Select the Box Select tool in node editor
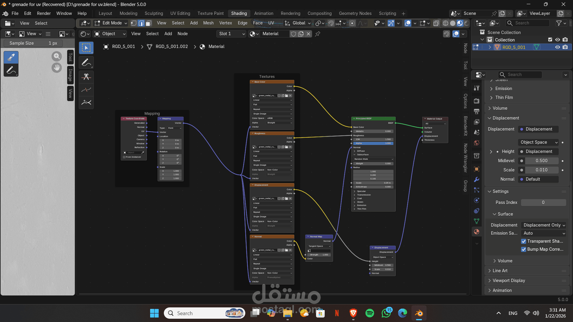The image size is (573, 322). 86,48
